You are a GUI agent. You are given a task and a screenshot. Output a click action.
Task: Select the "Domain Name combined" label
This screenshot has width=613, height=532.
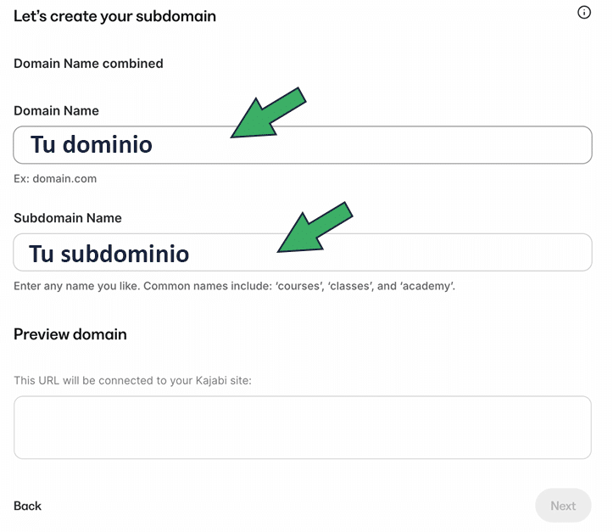[x=88, y=64]
